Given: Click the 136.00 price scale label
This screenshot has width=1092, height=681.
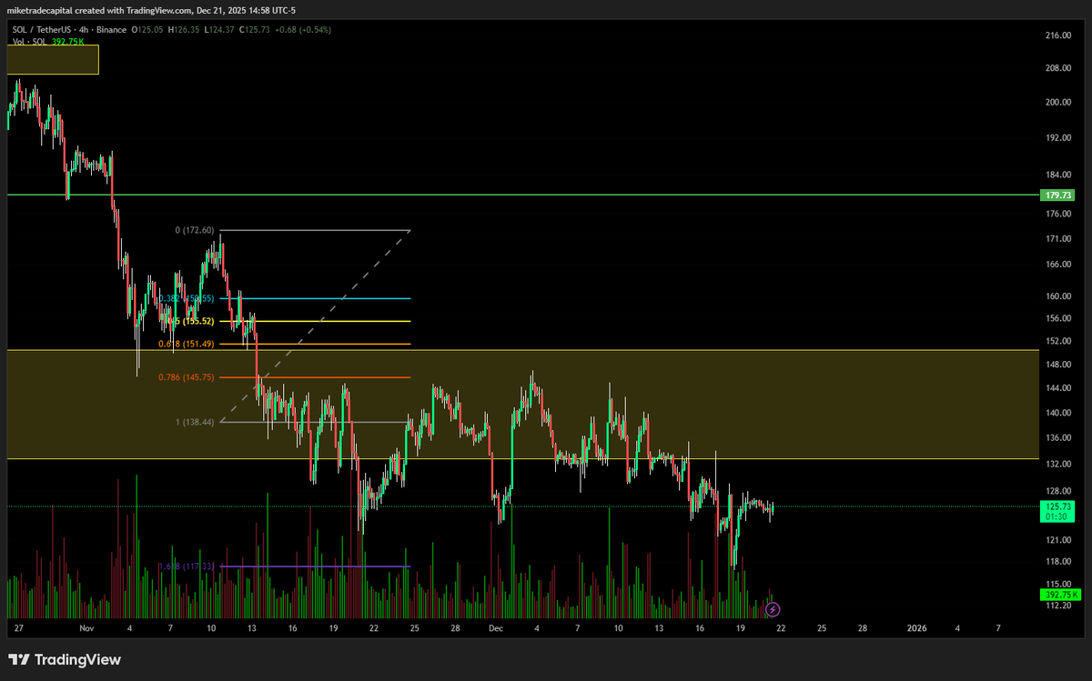Looking at the screenshot, I should tap(1060, 438).
